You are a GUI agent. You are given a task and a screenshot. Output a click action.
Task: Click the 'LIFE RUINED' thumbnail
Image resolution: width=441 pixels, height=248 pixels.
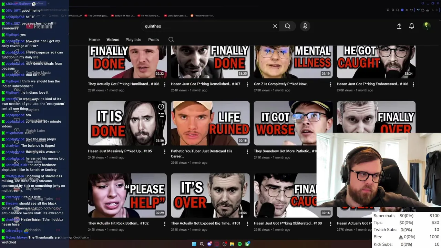[210, 123]
